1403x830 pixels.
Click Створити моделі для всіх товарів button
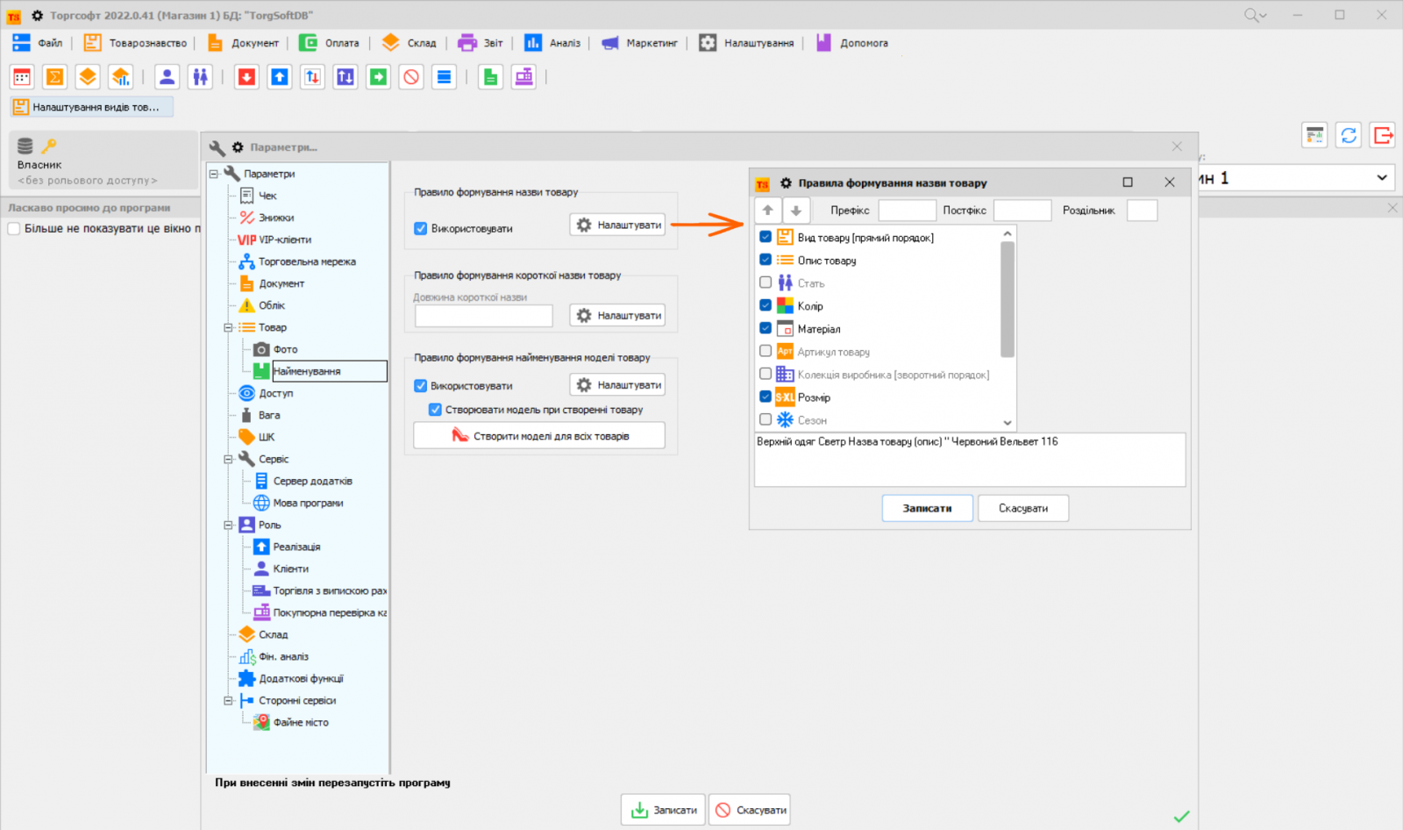tap(539, 436)
